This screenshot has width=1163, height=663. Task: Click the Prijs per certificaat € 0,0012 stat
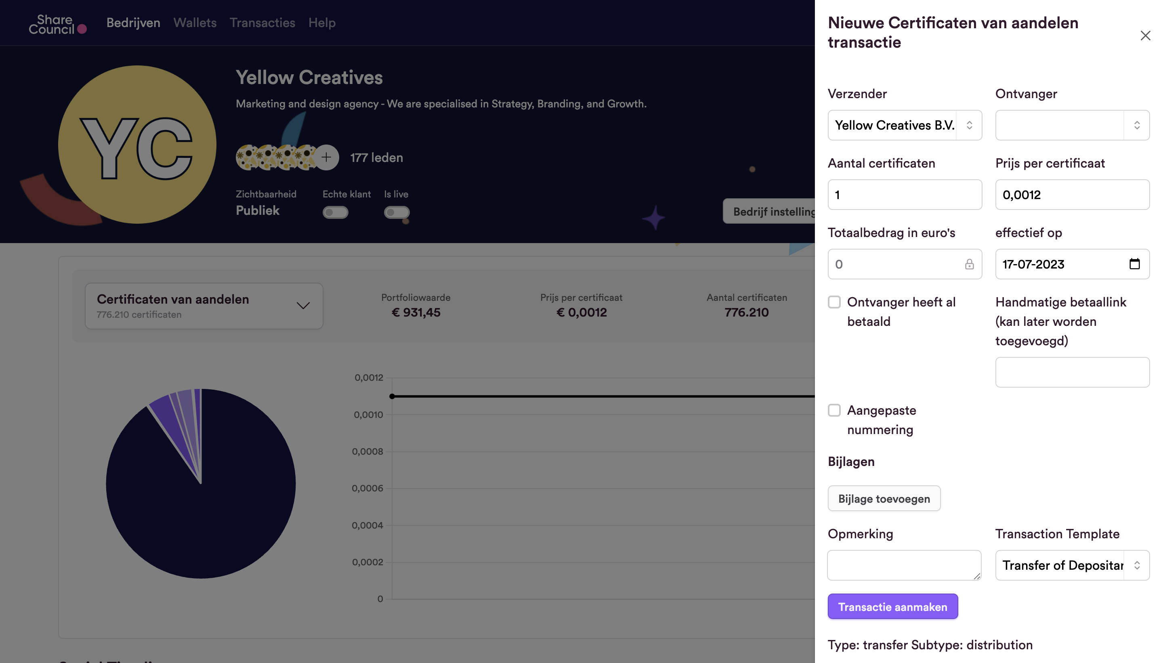[581, 306]
